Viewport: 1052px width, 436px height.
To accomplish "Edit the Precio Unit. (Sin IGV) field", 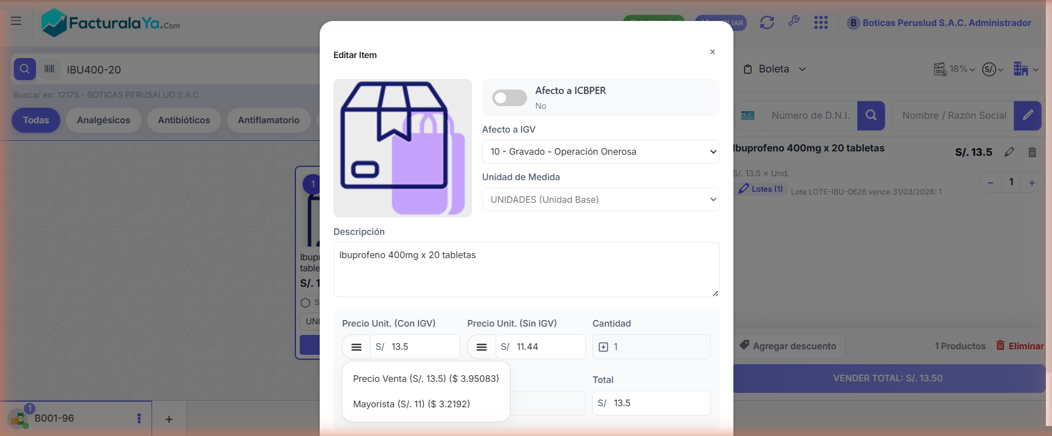I will coord(540,347).
